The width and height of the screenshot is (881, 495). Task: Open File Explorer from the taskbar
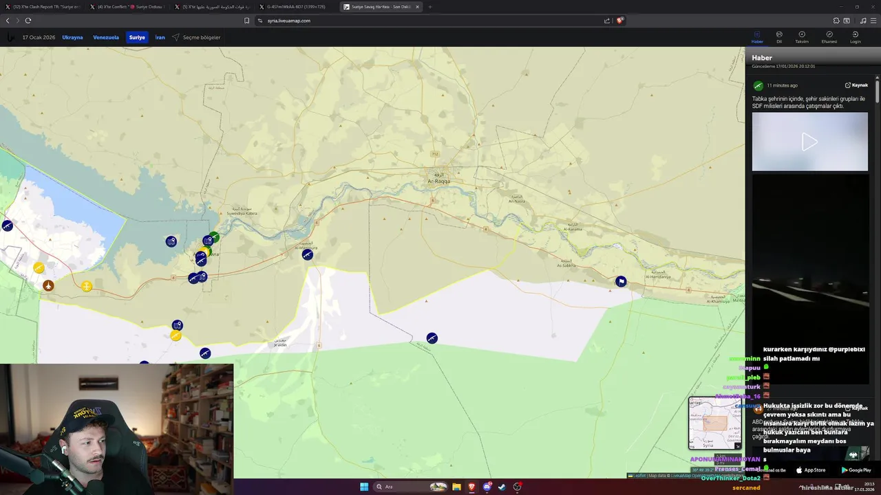(456, 487)
